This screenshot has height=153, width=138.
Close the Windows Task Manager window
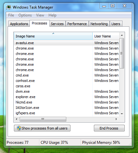click(x=124, y=6)
